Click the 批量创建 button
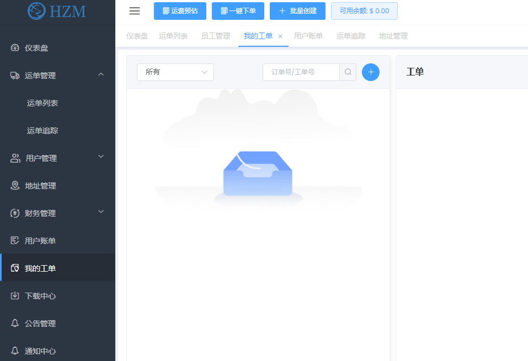 (x=297, y=11)
